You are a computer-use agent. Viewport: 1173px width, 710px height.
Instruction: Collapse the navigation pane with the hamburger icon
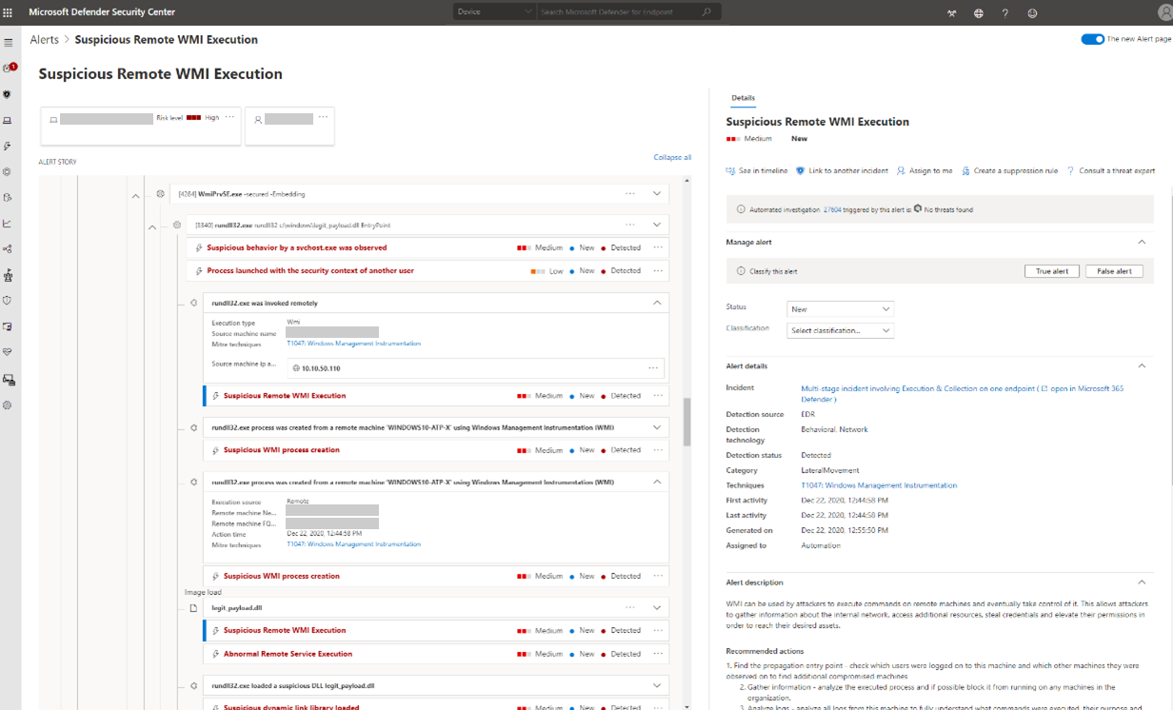[8, 42]
